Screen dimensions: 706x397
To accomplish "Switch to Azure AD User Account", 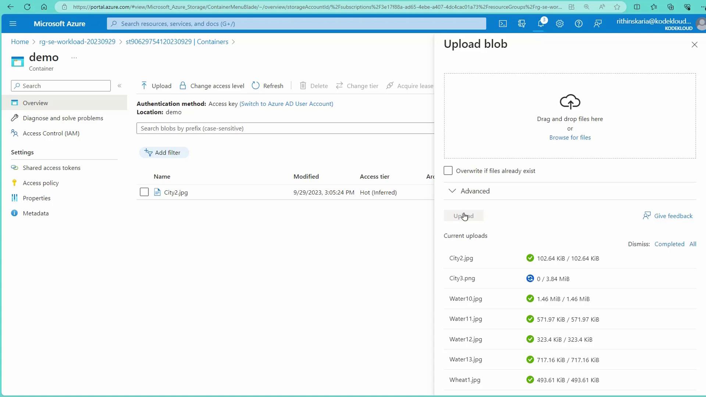I will 286,104.
